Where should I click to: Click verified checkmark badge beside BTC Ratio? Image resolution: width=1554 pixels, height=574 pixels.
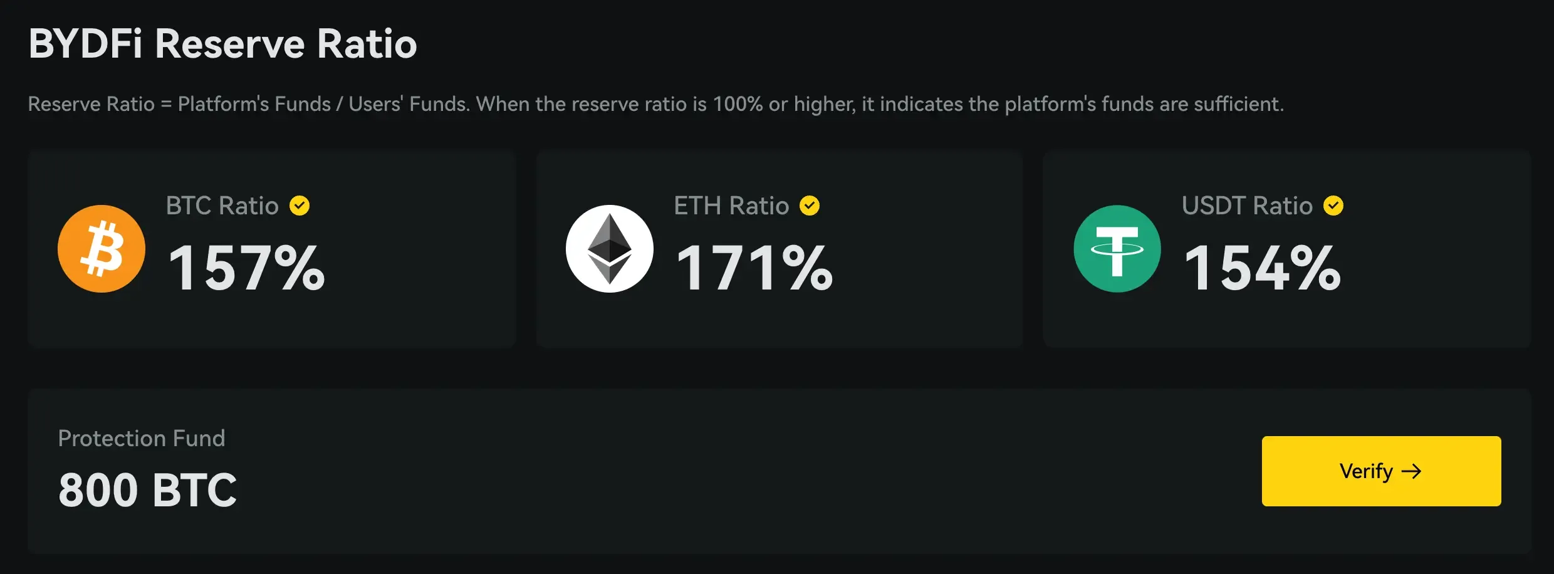(300, 206)
